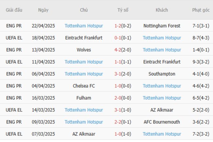Screen dimensions: 213x142
Task: Open the 0-1 score of the 18/04/2025 match
Action: tap(118, 38)
